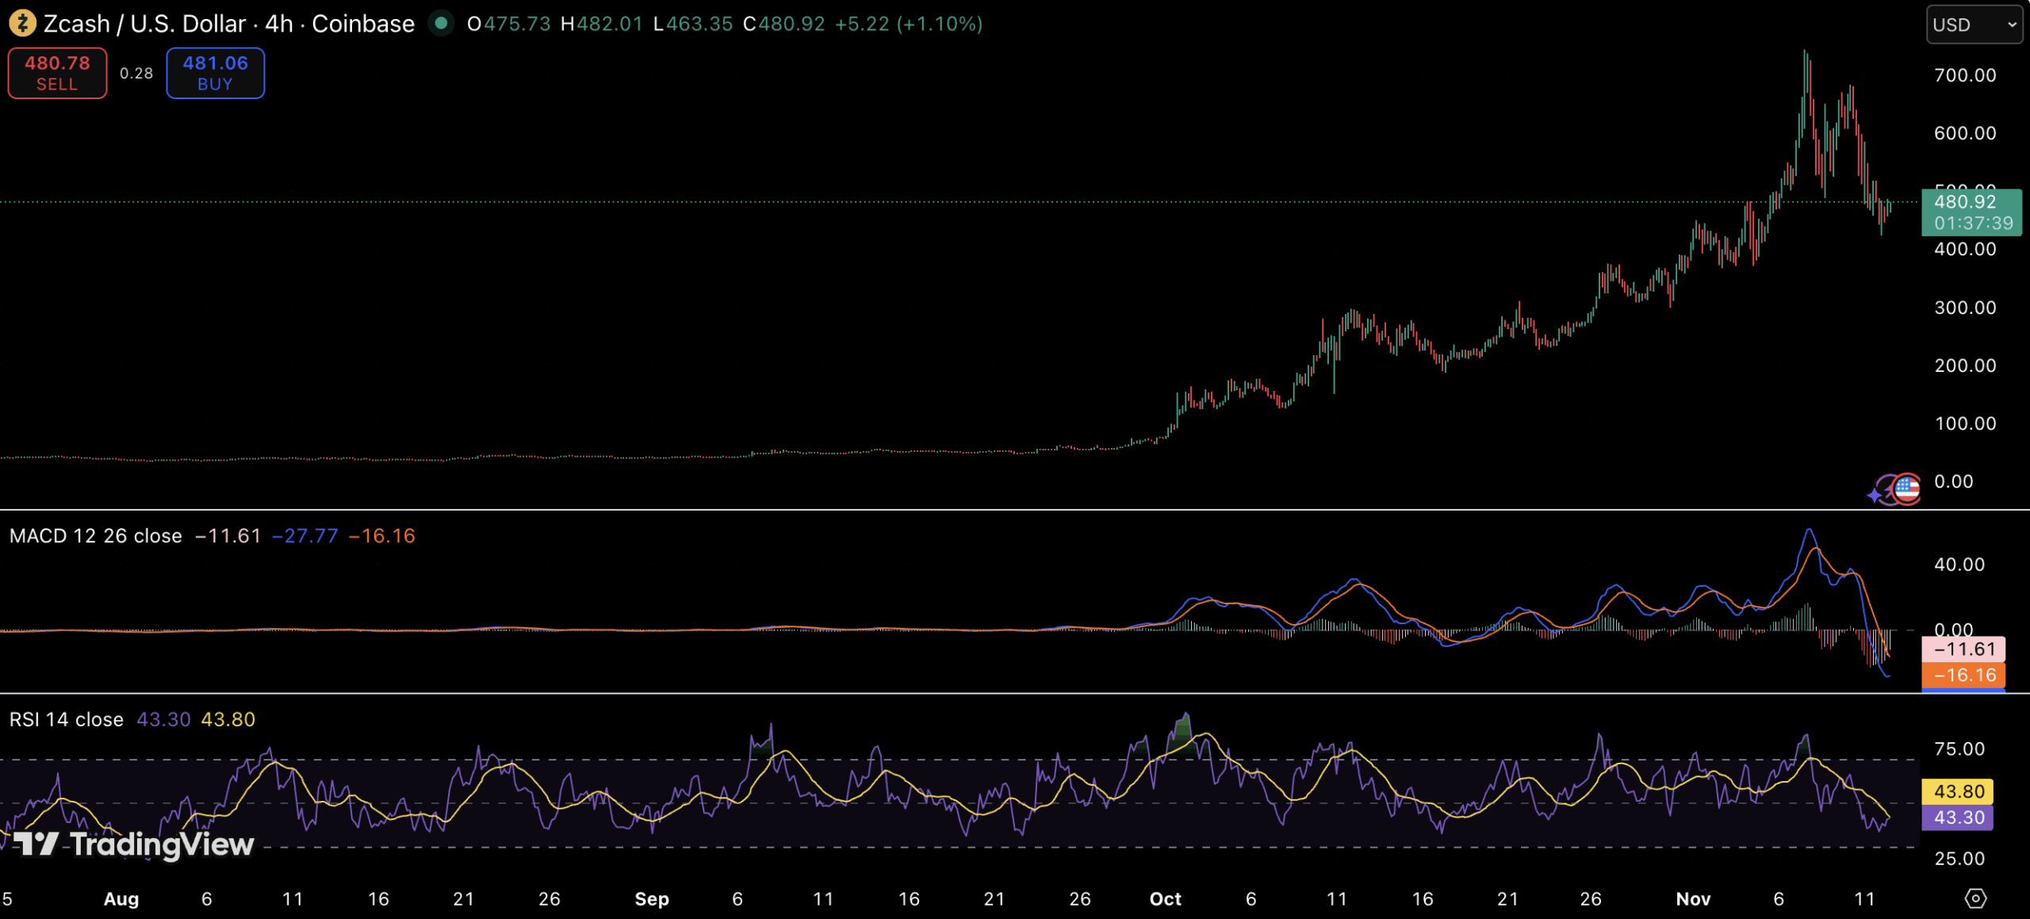This screenshot has width=2030, height=919.
Task: Click the US flag event icon
Action: (1908, 488)
